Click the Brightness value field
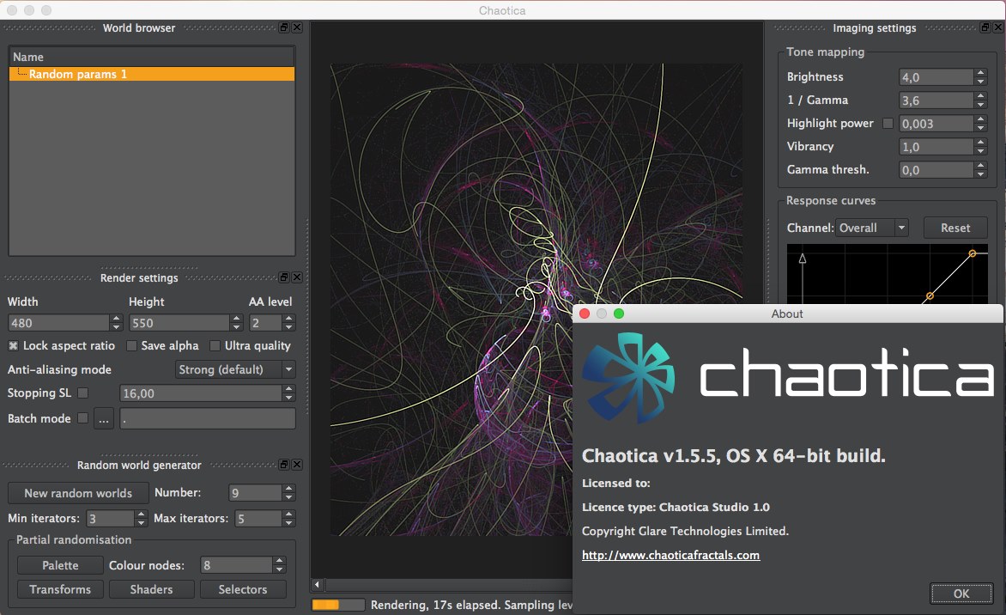The height and width of the screenshot is (615, 1006). [936, 77]
